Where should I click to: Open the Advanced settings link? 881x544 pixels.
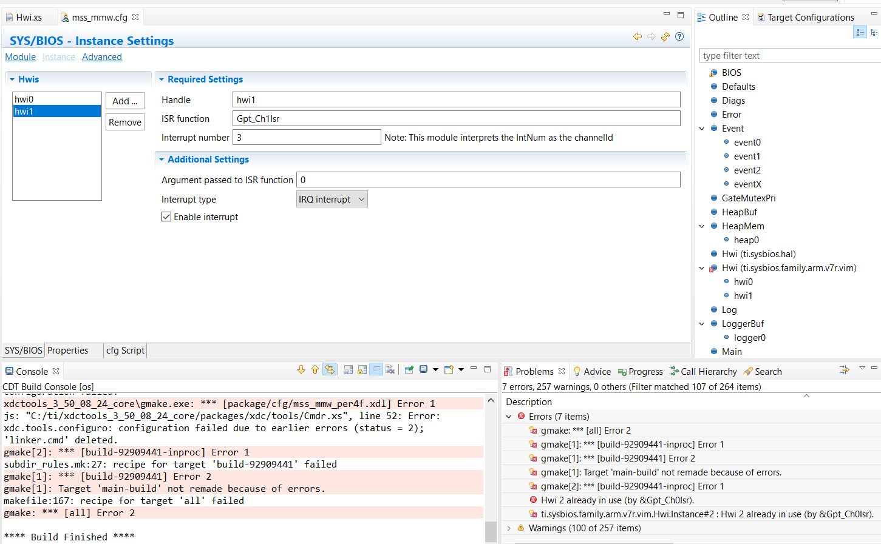102,57
